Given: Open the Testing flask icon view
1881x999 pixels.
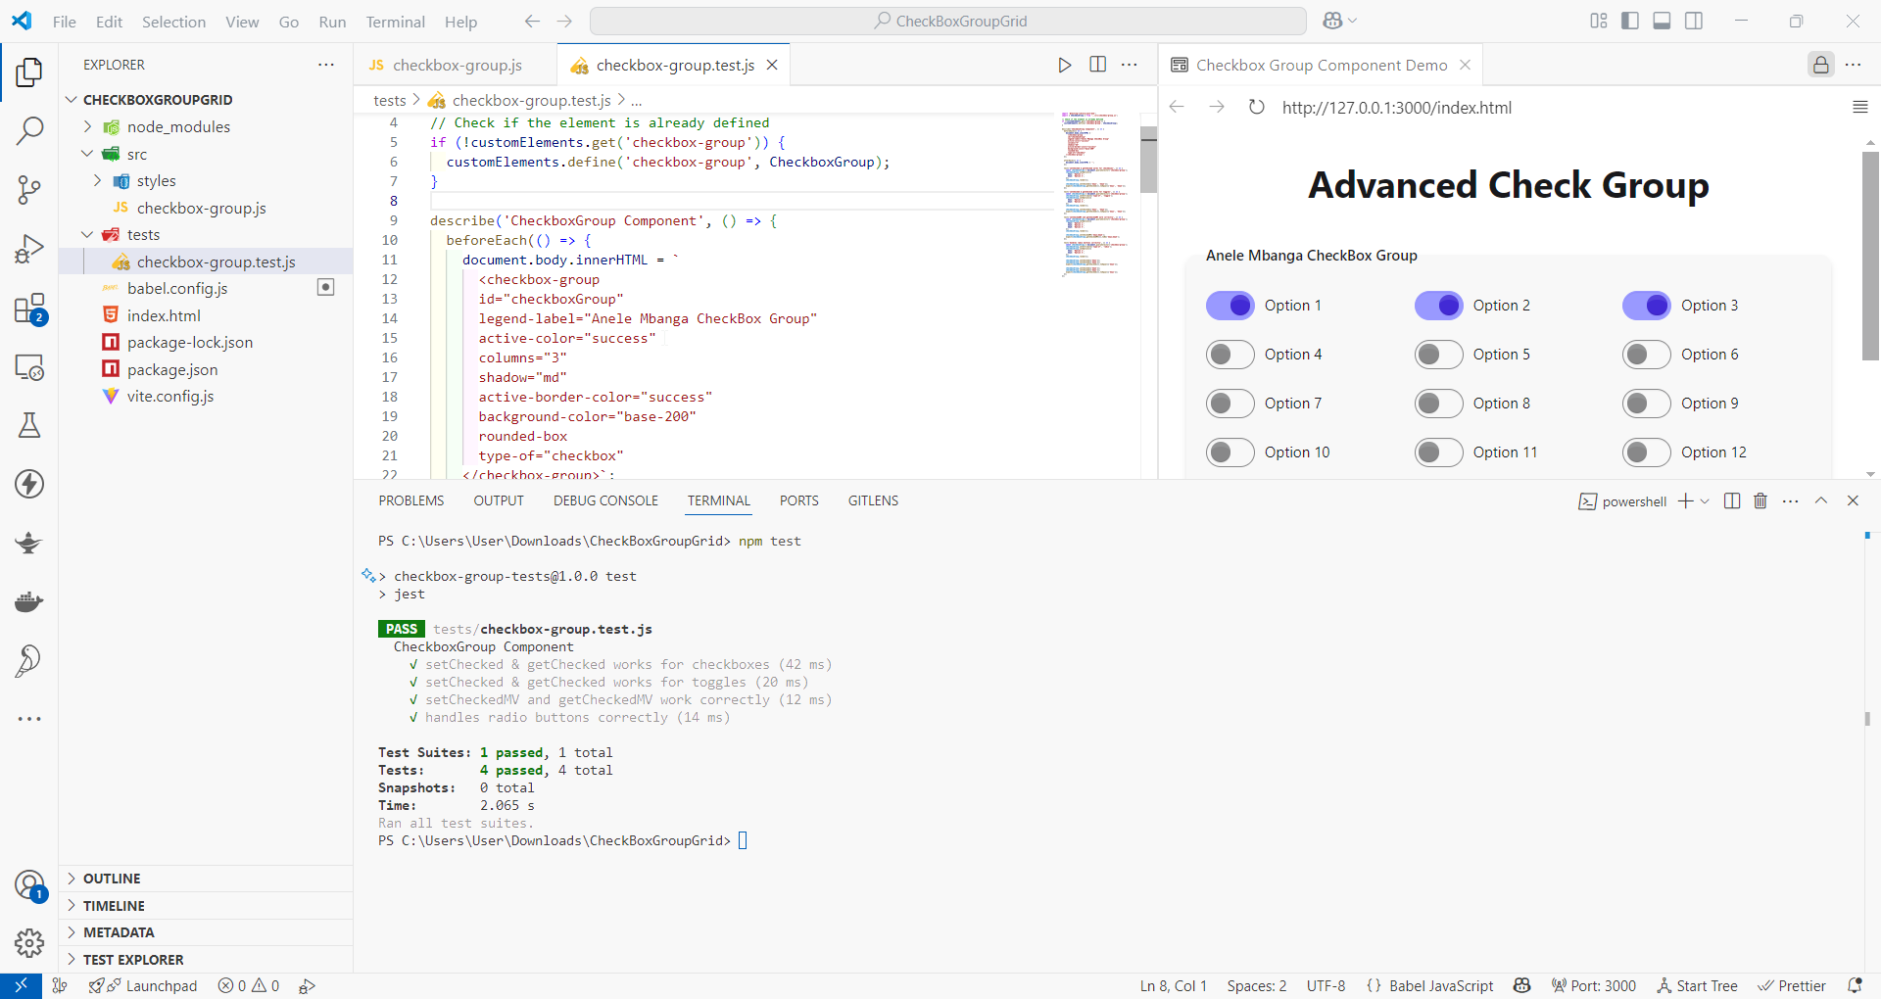Looking at the screenshot, I should pyautogui.click(x=29, y=425).
